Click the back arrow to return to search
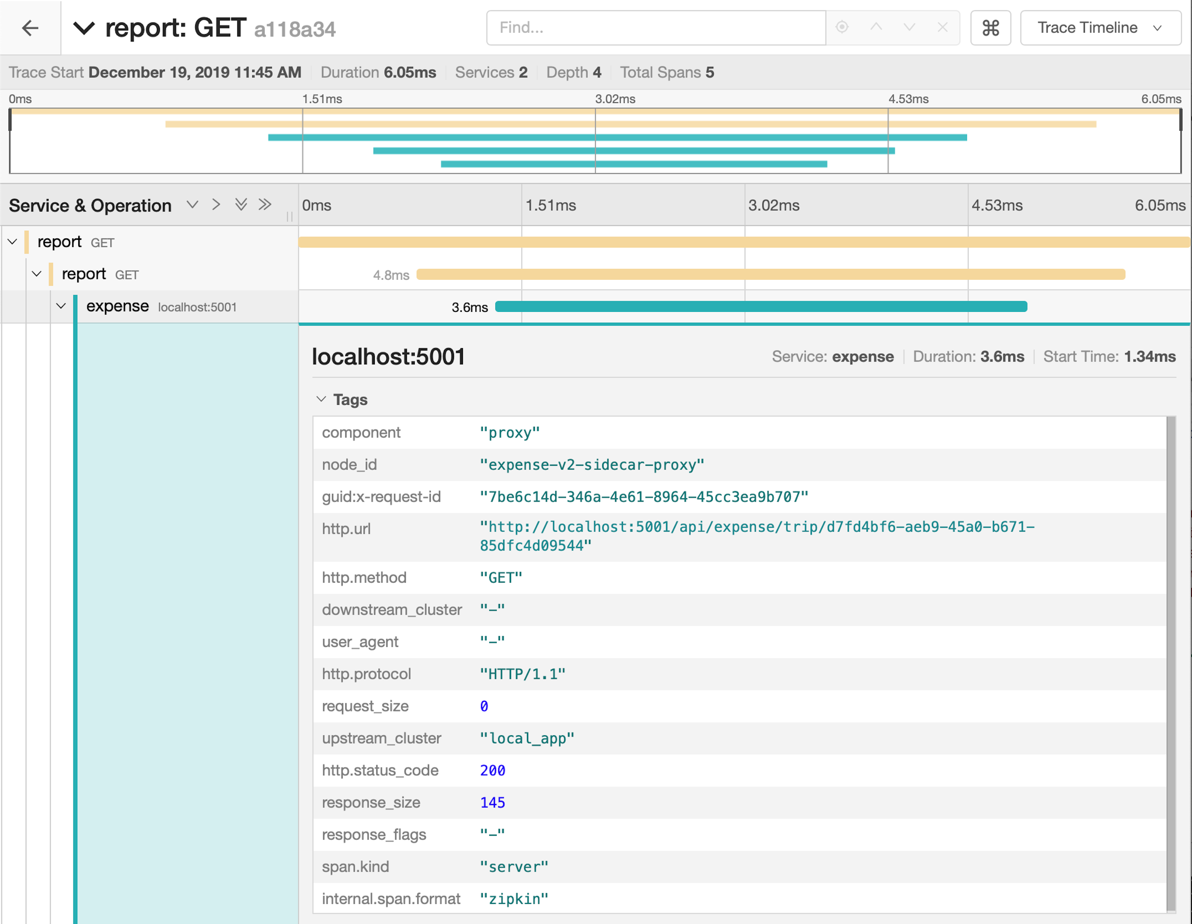 (30, 28)
